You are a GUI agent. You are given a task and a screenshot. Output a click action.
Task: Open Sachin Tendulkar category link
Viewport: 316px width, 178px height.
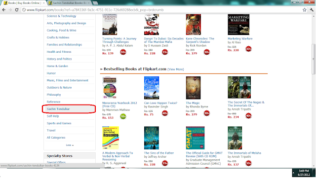[58, 109]
